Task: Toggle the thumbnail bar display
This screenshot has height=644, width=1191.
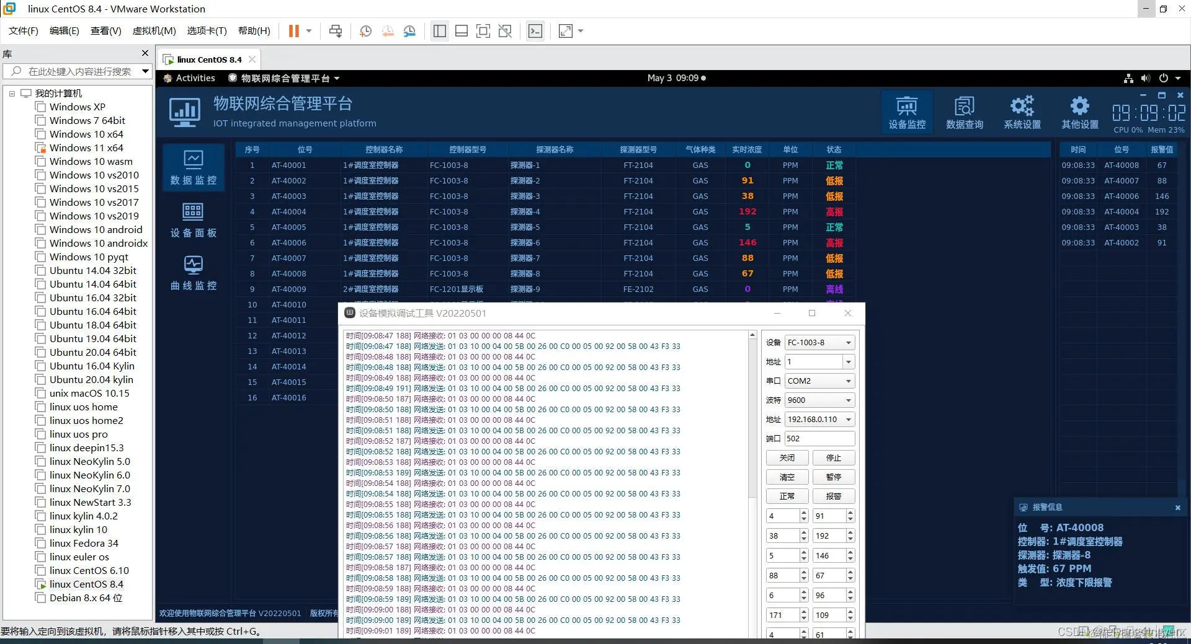Action: [462, 31]
